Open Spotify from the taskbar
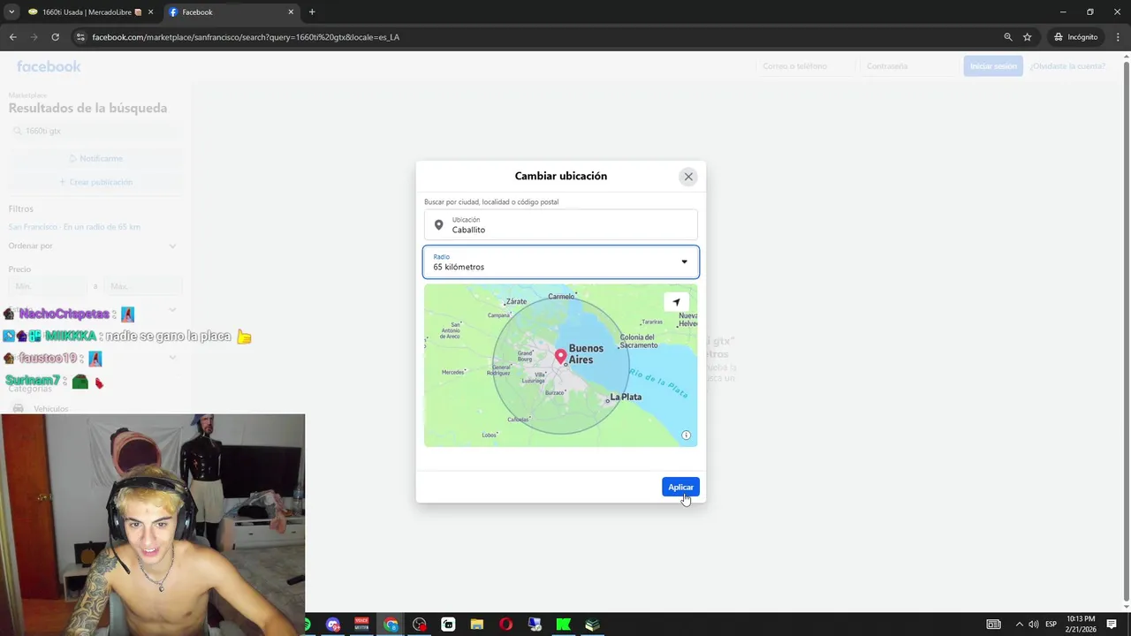Image resolution: width=1131 pixels, height=636 pixels. pos(307,625)
